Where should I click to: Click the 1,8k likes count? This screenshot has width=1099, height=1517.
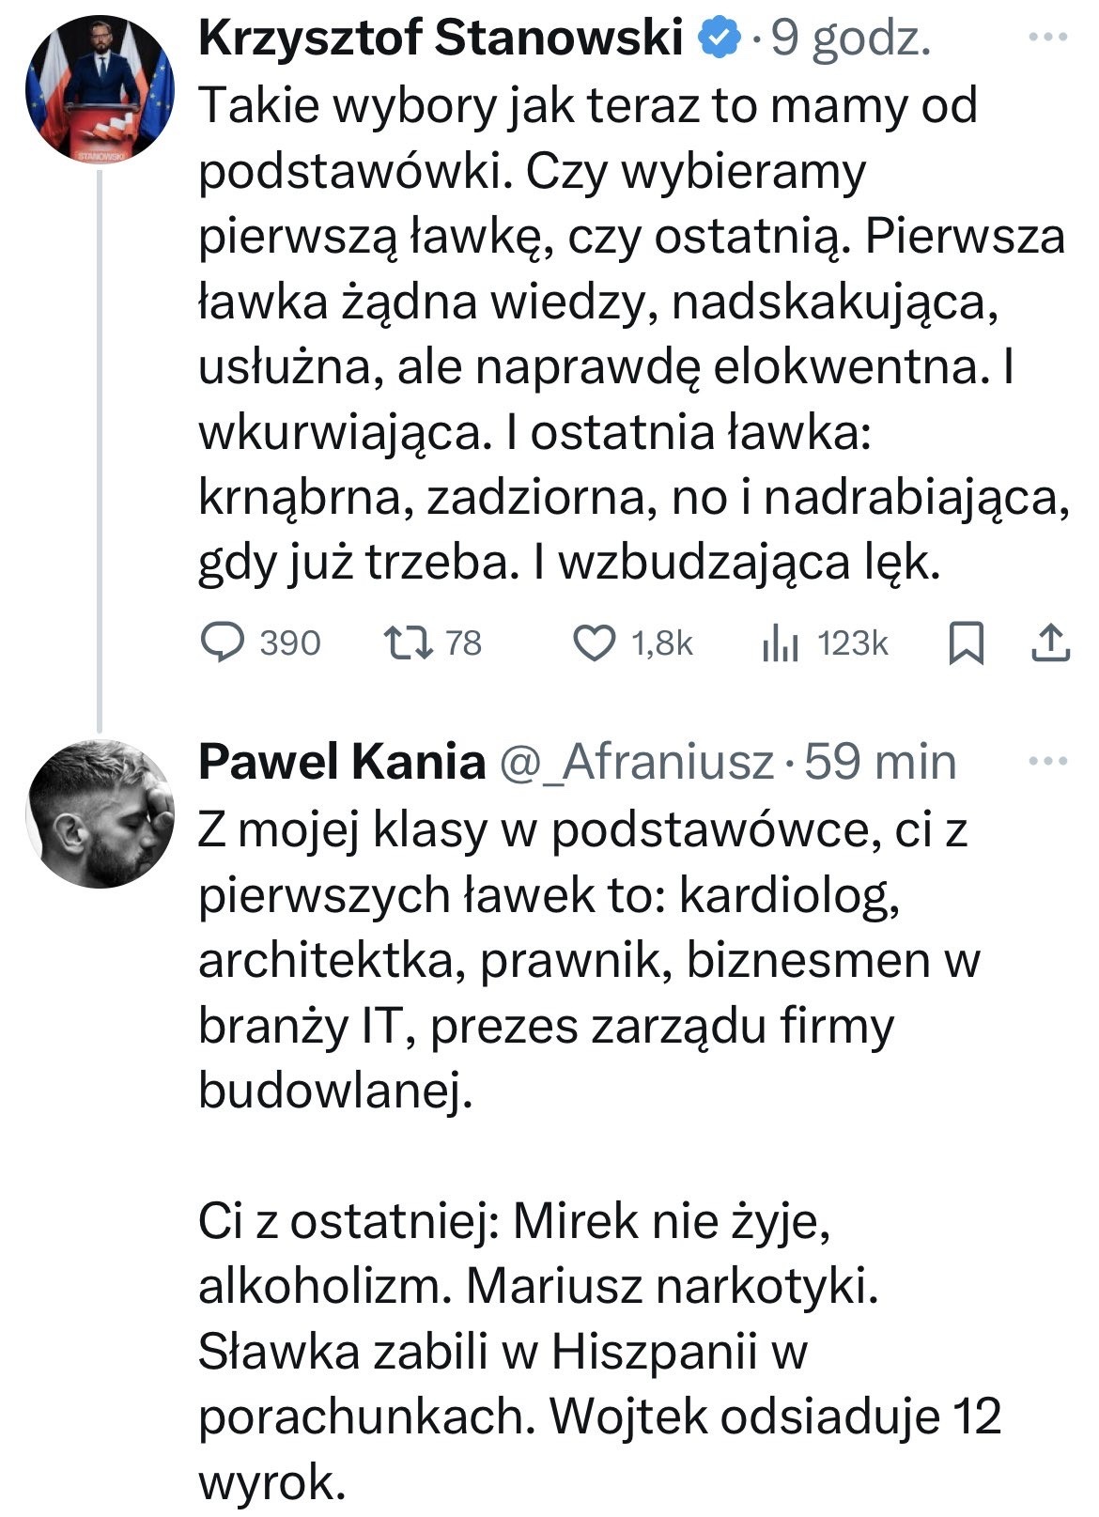click(x=661, y=643)
